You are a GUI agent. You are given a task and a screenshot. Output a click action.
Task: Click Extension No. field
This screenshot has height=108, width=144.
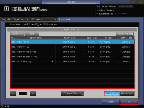[106, 14]
